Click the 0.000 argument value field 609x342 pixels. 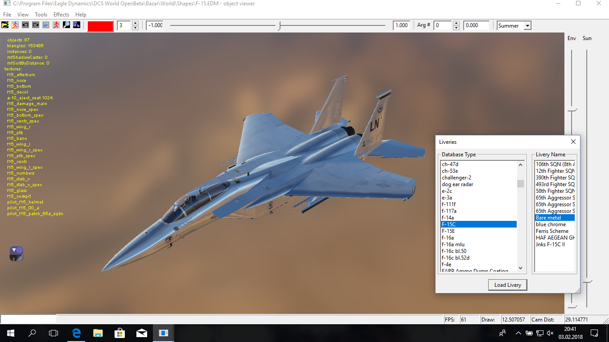coord(477,25)
